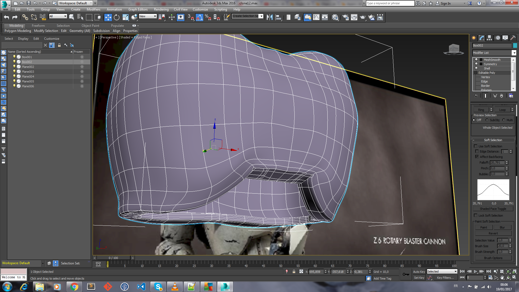Click the time slider 0/100 handle
Viewport: 519px width, 292px height.
(x=114, y=258)
